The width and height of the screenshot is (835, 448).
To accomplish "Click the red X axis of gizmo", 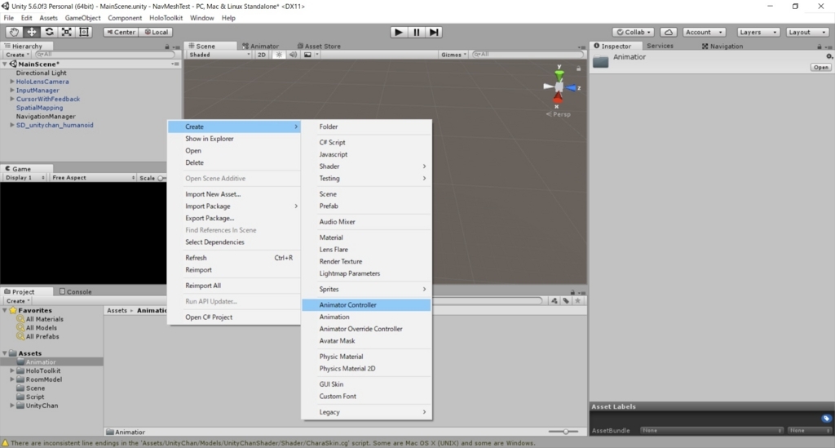I will 558,97.
